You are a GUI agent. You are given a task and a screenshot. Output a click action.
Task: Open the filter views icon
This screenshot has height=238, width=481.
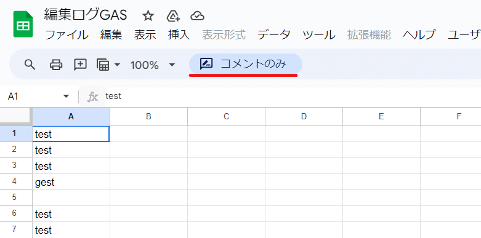[x=103, y=65]
